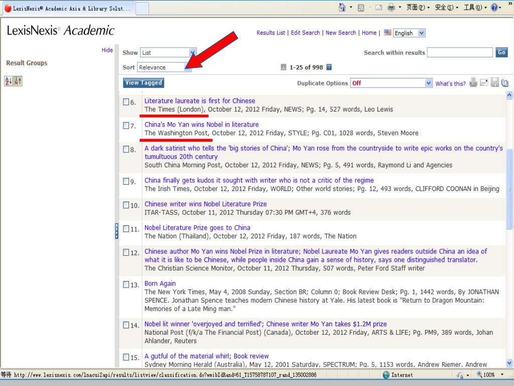Click the results list vertical scrollbar thumb
The height and width of the screenshot is (386, 514).
(x=509, y=189)
